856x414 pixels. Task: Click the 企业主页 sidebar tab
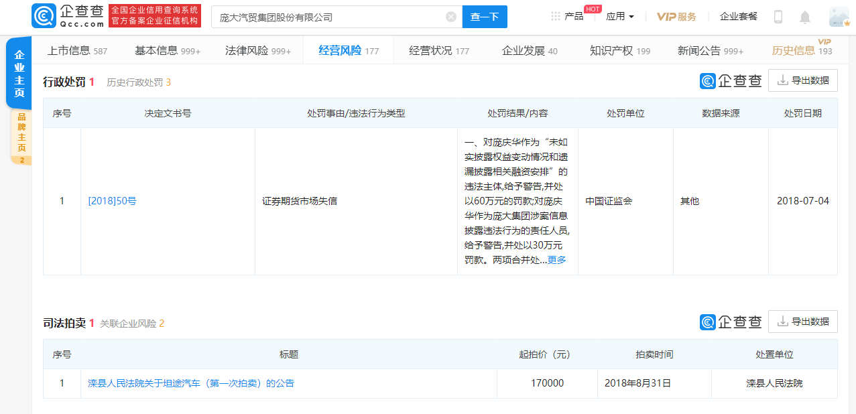[19, 72]
